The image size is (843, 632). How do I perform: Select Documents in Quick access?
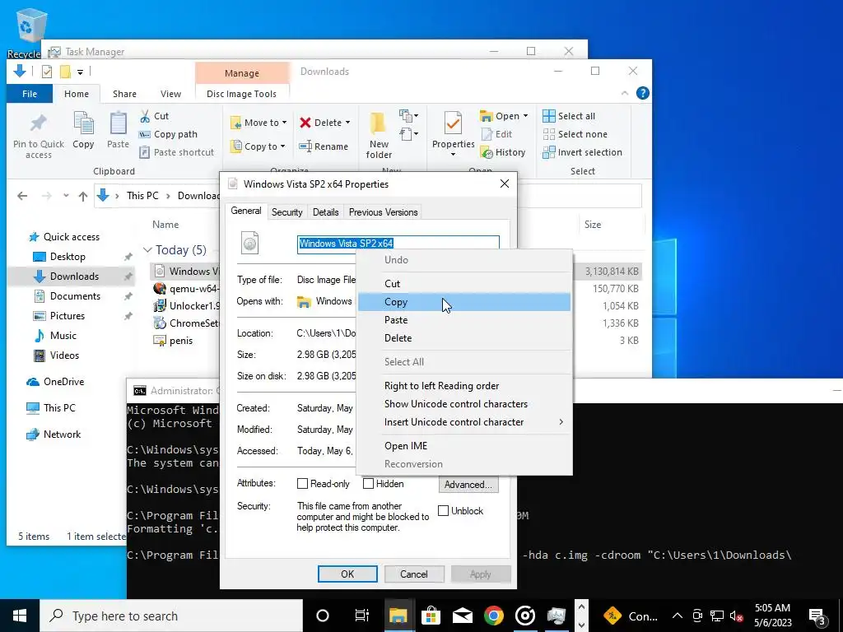coord(75,296)
